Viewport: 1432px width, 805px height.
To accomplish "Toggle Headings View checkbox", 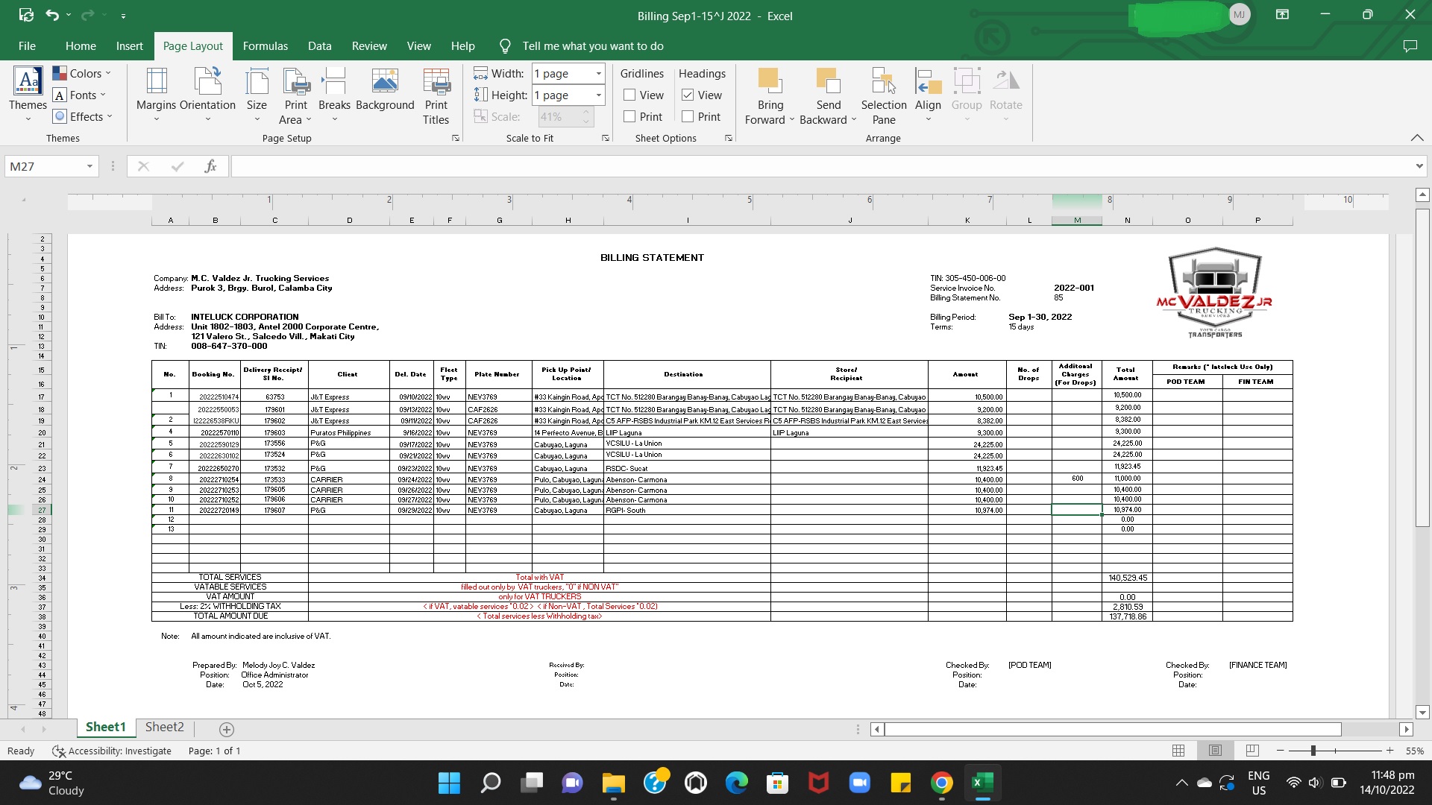I will pos(688,95).
